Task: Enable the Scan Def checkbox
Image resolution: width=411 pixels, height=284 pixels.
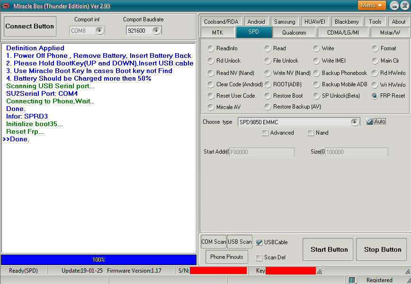Action: pyautogui.click(x=259, y=258)
